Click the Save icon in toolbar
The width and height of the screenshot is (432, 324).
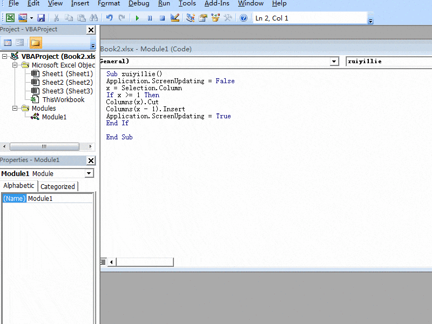[41, 18]
